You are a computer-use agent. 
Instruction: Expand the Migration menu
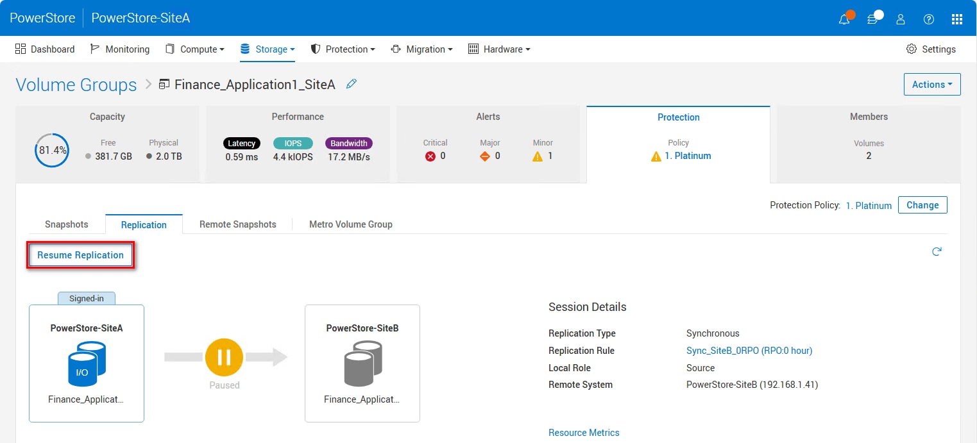tap(421, 49)
